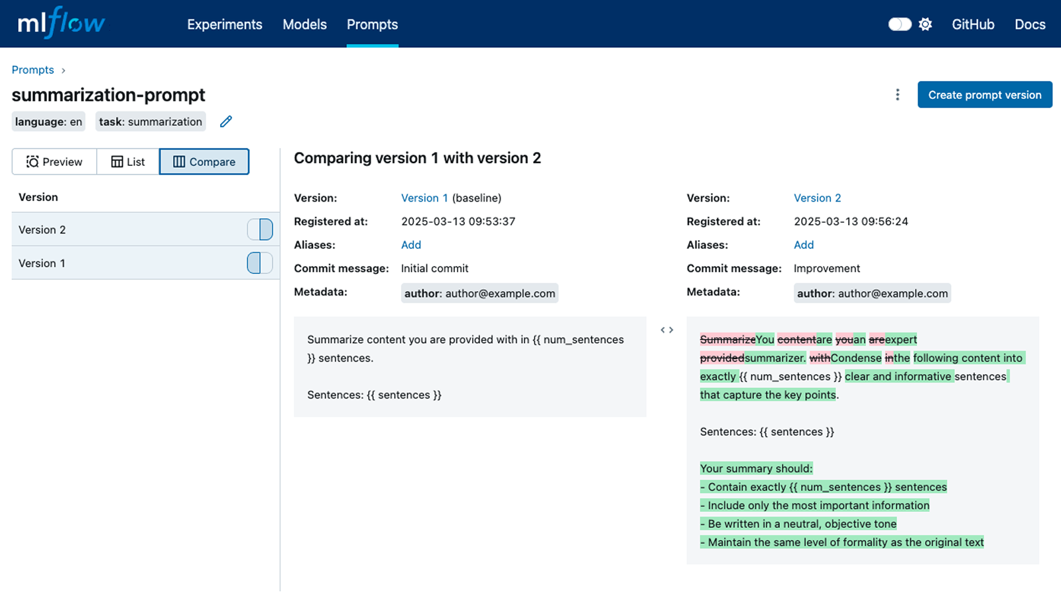Toggle Version 2 in the version list
The height and width of the screenshot is (597, 1061).
click(x=260, y=229)
